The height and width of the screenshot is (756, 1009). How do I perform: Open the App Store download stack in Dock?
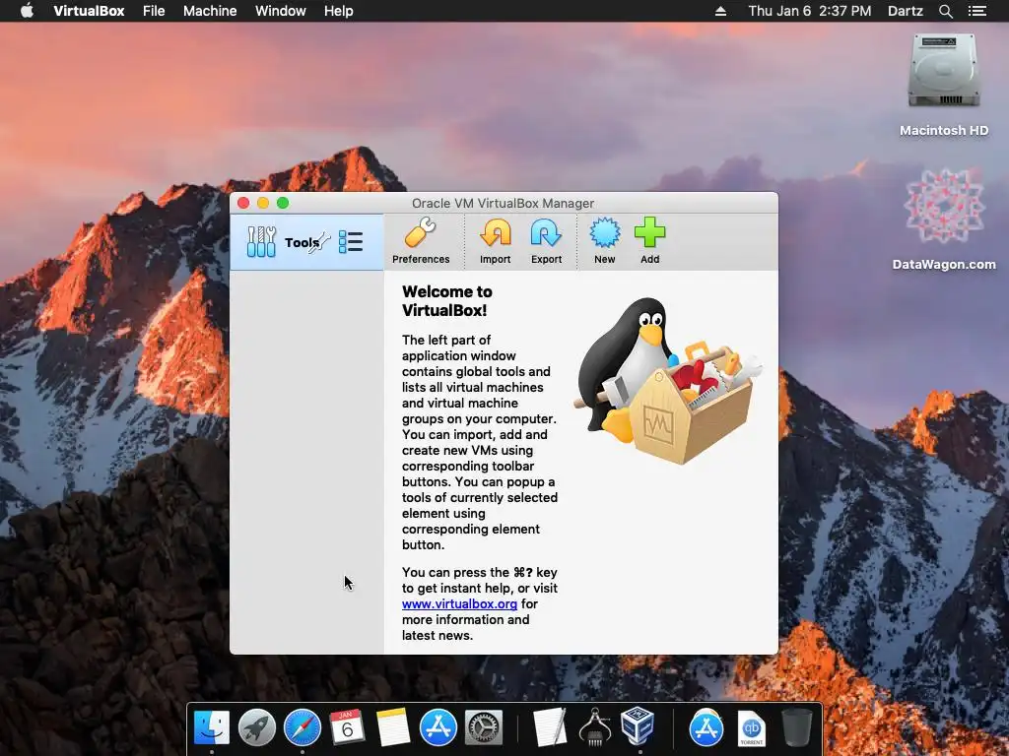(x=706, y=728)
